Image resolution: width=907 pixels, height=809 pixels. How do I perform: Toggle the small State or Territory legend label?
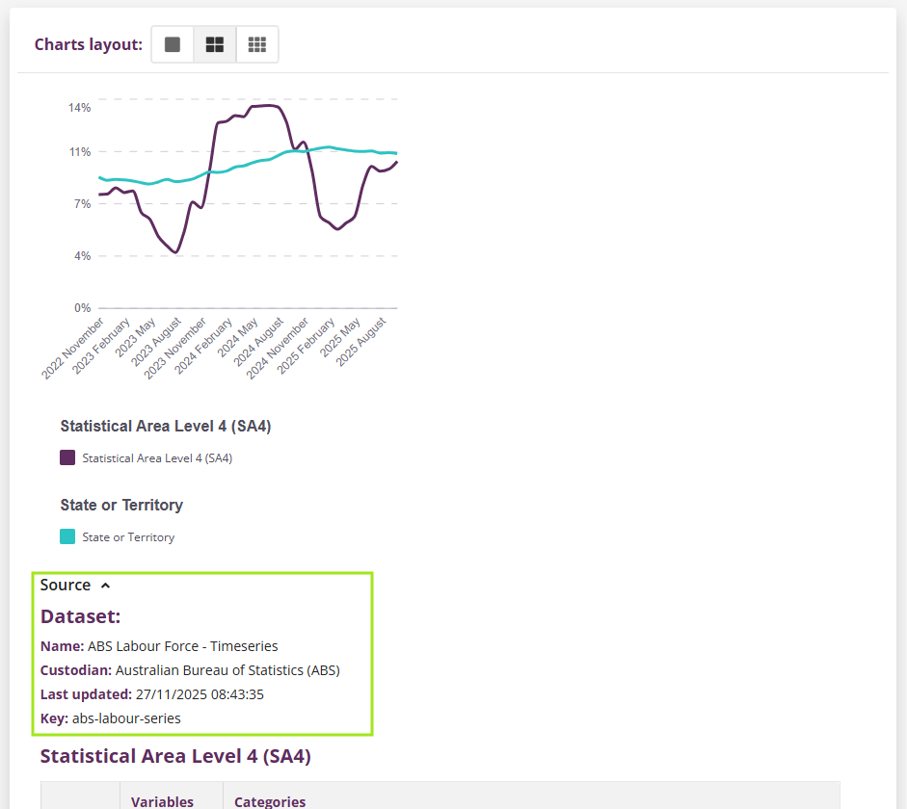click(128, 537)
